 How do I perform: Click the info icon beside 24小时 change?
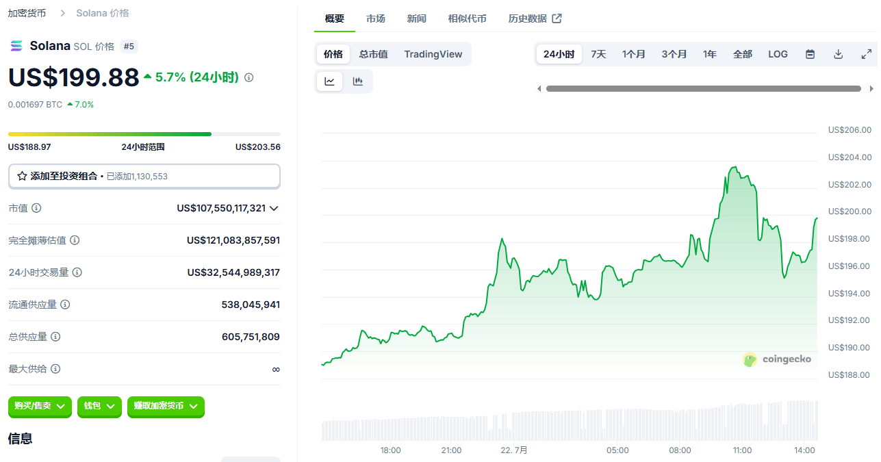pyautogui.click(x=248, y=77)
